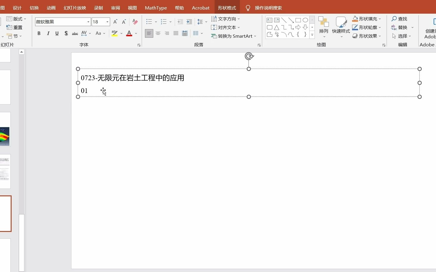Viewport: 436px width, 272px height.
Task: Select the right arrow shape
Action: pos(298,27)
